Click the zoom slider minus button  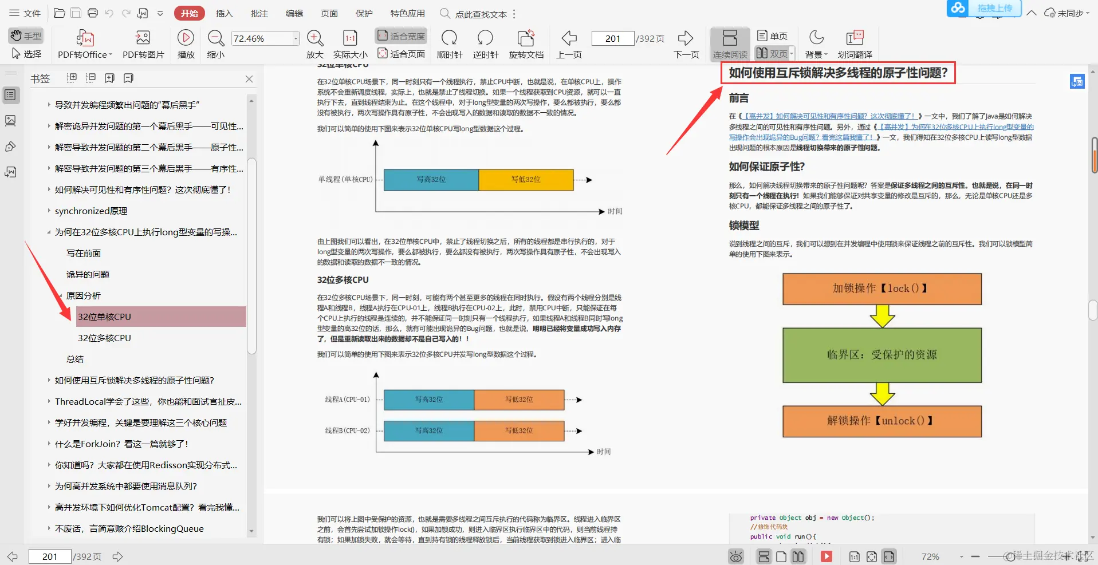point(975,556)
